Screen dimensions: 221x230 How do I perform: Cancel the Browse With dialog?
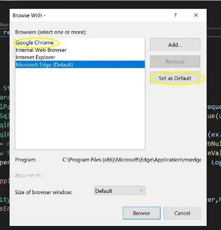[182, 213]
